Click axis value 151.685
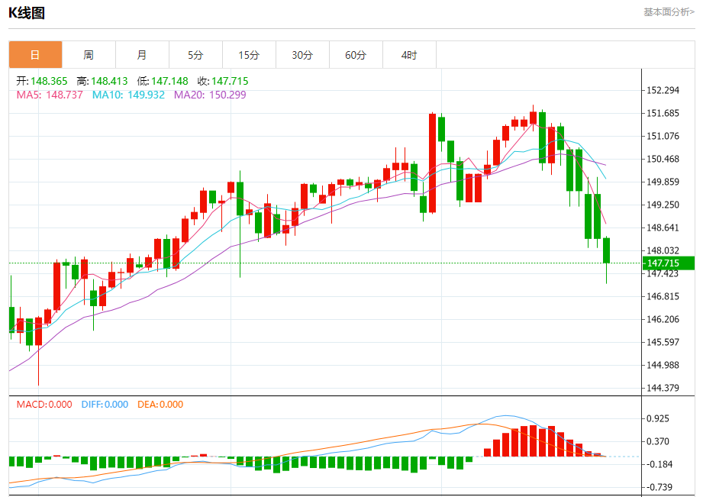Viewport: 703px width, 497px height. tap(663, 113)
